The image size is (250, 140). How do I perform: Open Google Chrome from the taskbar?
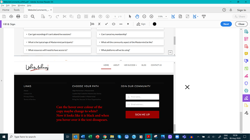(105, 137)
